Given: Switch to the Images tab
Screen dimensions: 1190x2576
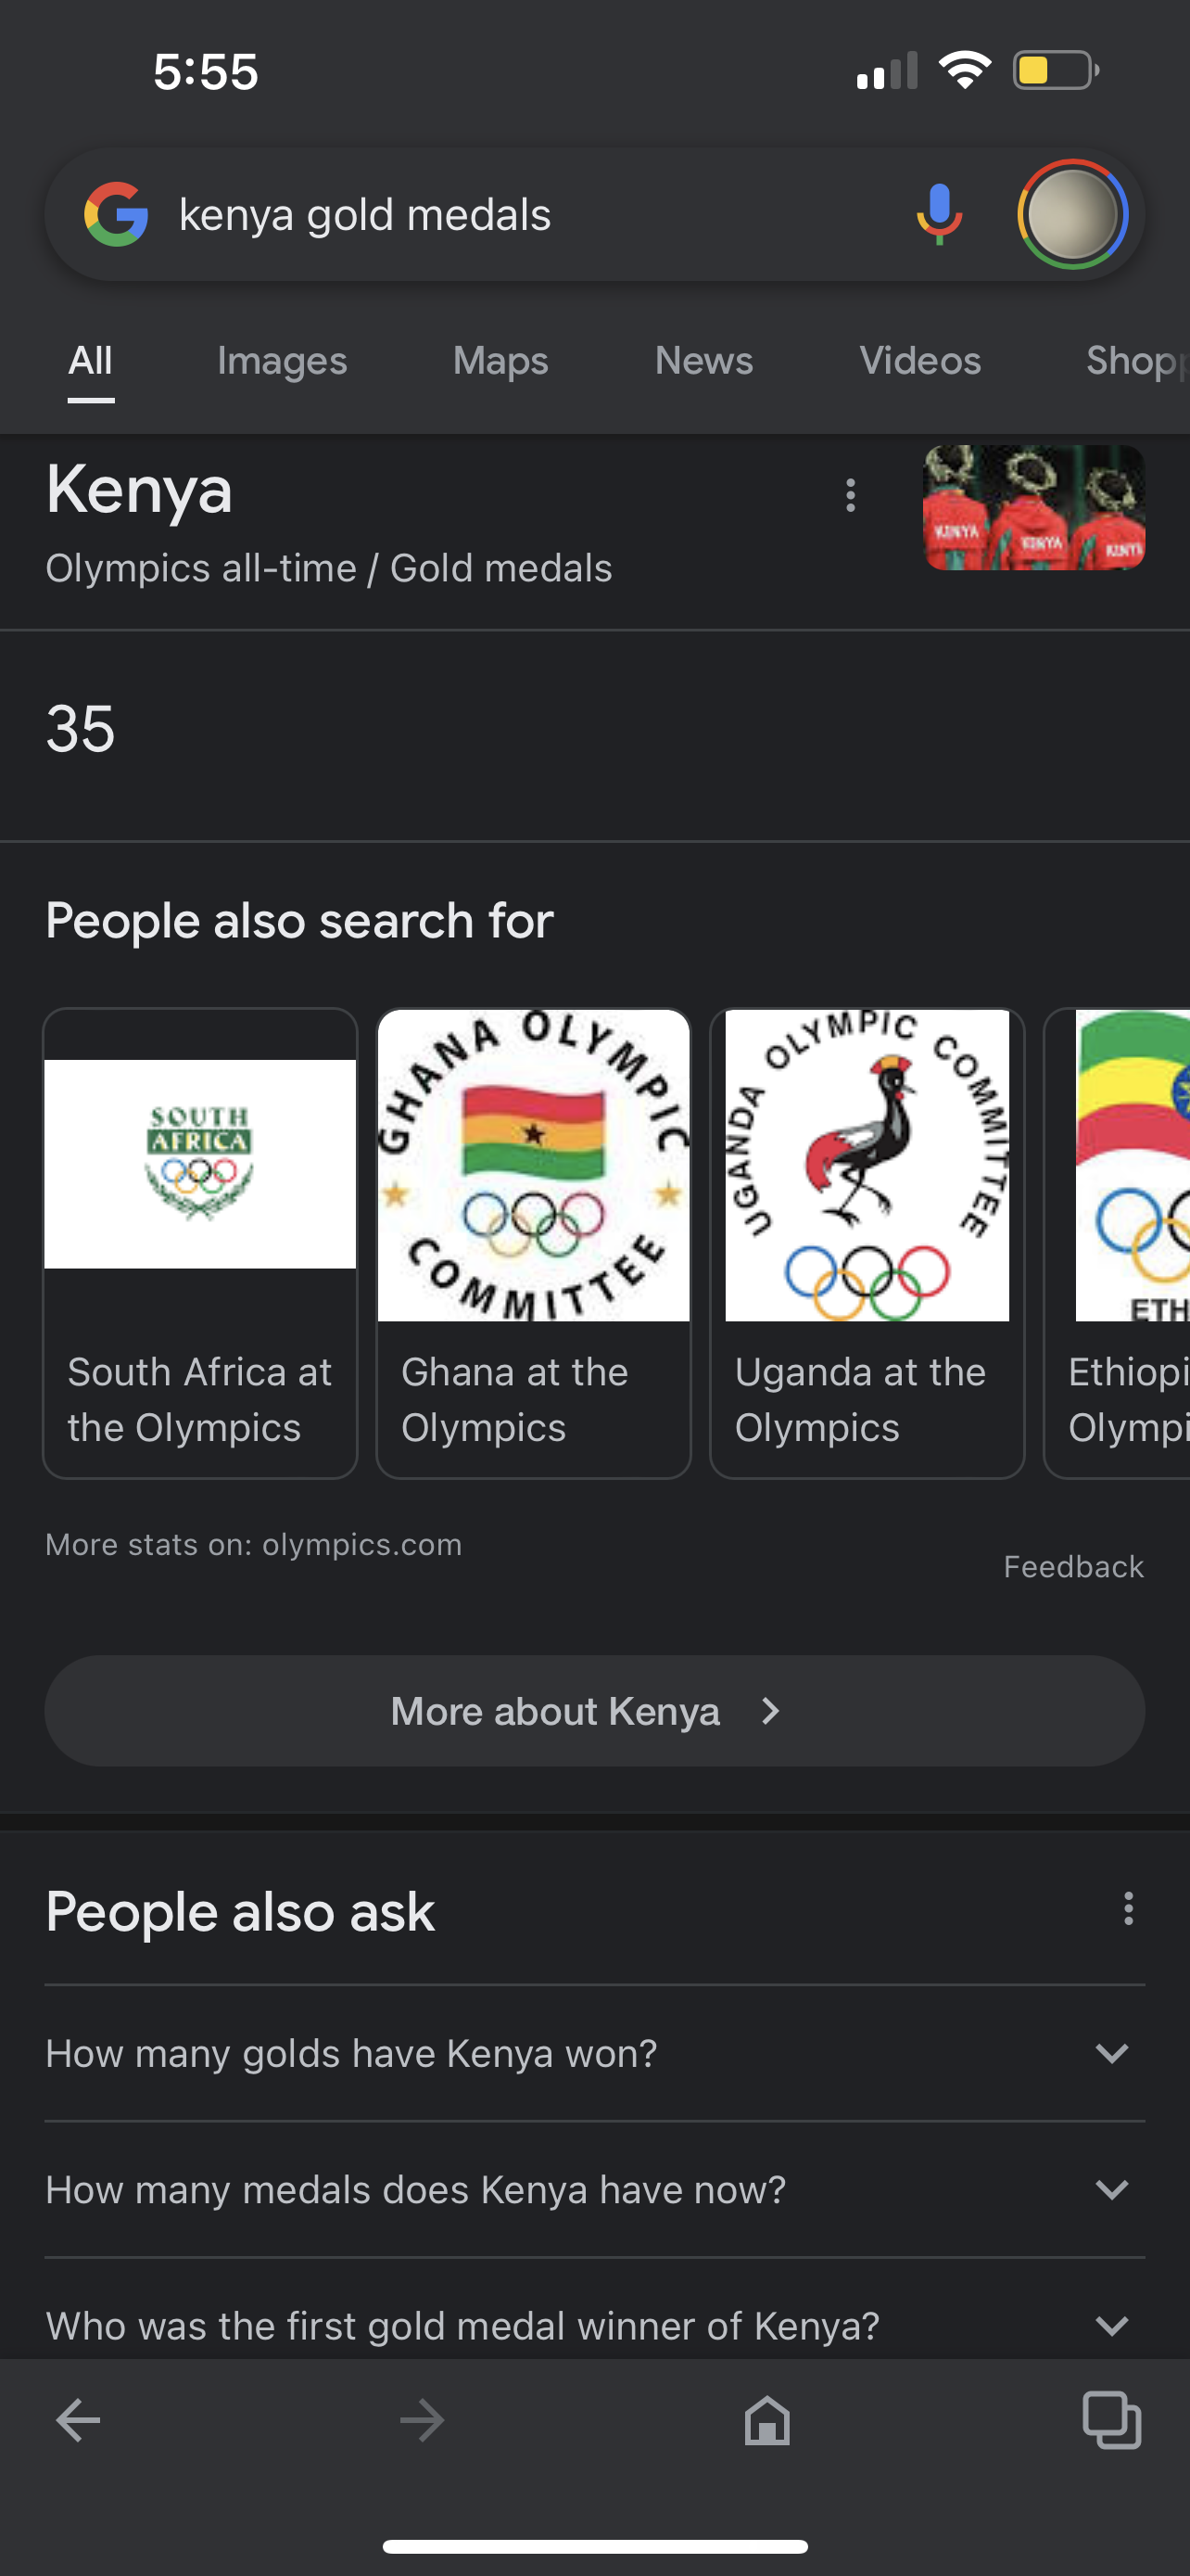Looking at the screenshot, I should click(x=282, y=361).
